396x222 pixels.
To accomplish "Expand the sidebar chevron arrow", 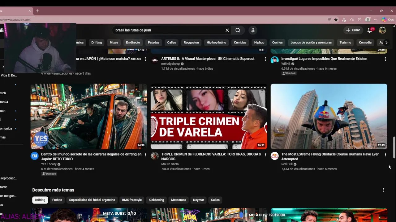I will coord(3,67).
